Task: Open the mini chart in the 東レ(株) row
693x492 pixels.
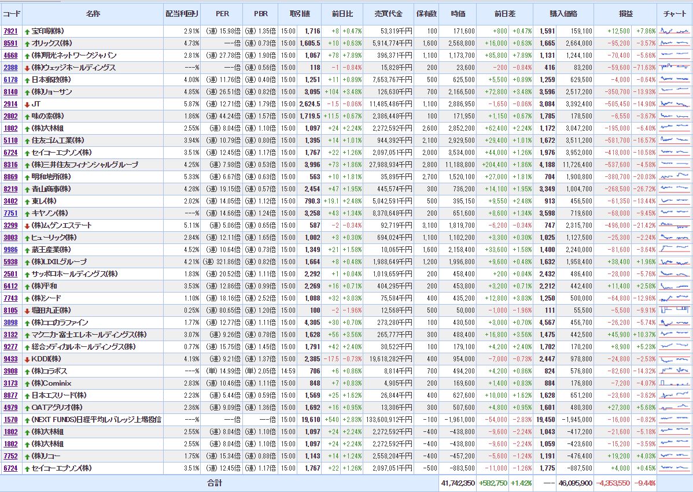Action: pos(674,201)
